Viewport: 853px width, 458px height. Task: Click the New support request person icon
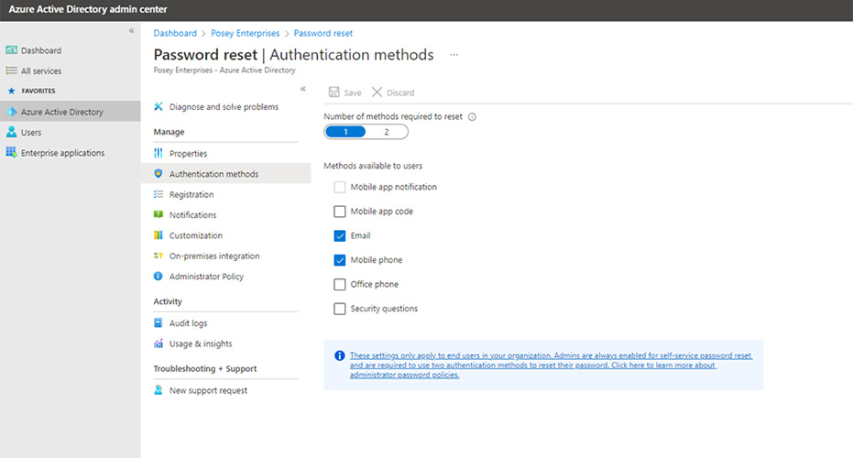pyautogui.click(x=159, y=390)
